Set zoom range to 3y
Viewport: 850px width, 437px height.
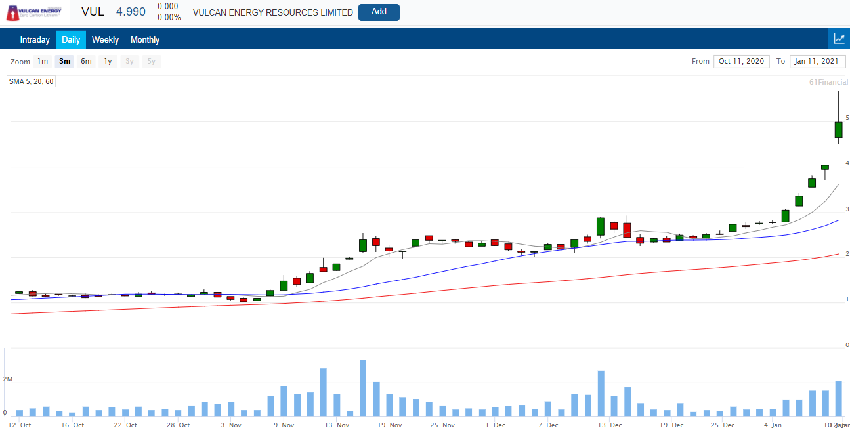point(130,61)
